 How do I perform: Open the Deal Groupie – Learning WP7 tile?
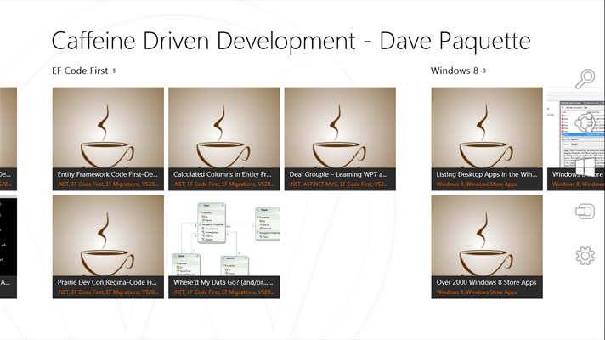coord(340,139)
